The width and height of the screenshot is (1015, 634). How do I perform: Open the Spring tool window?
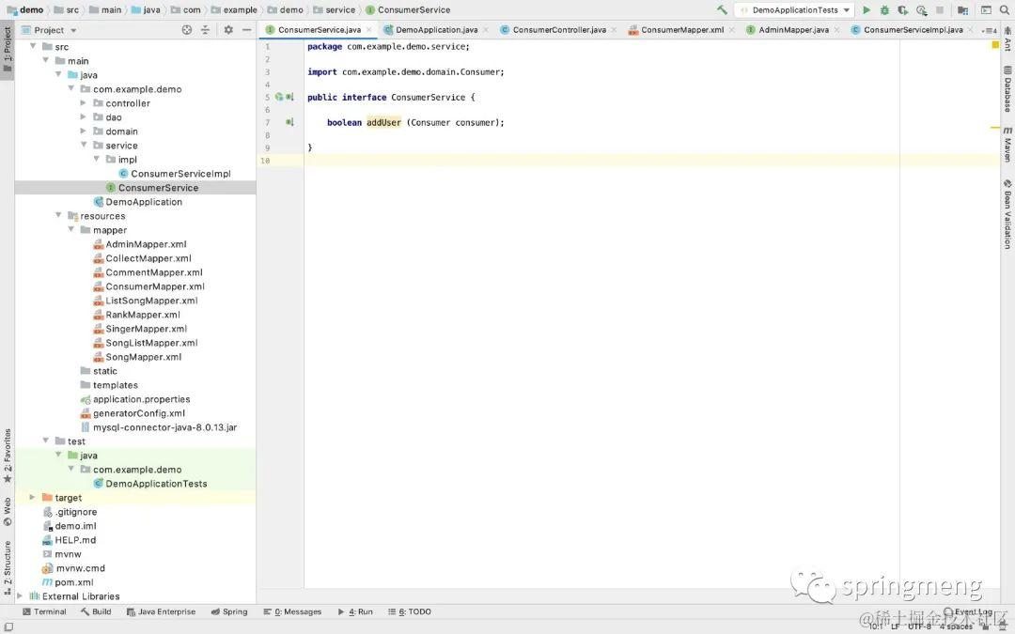229,611
